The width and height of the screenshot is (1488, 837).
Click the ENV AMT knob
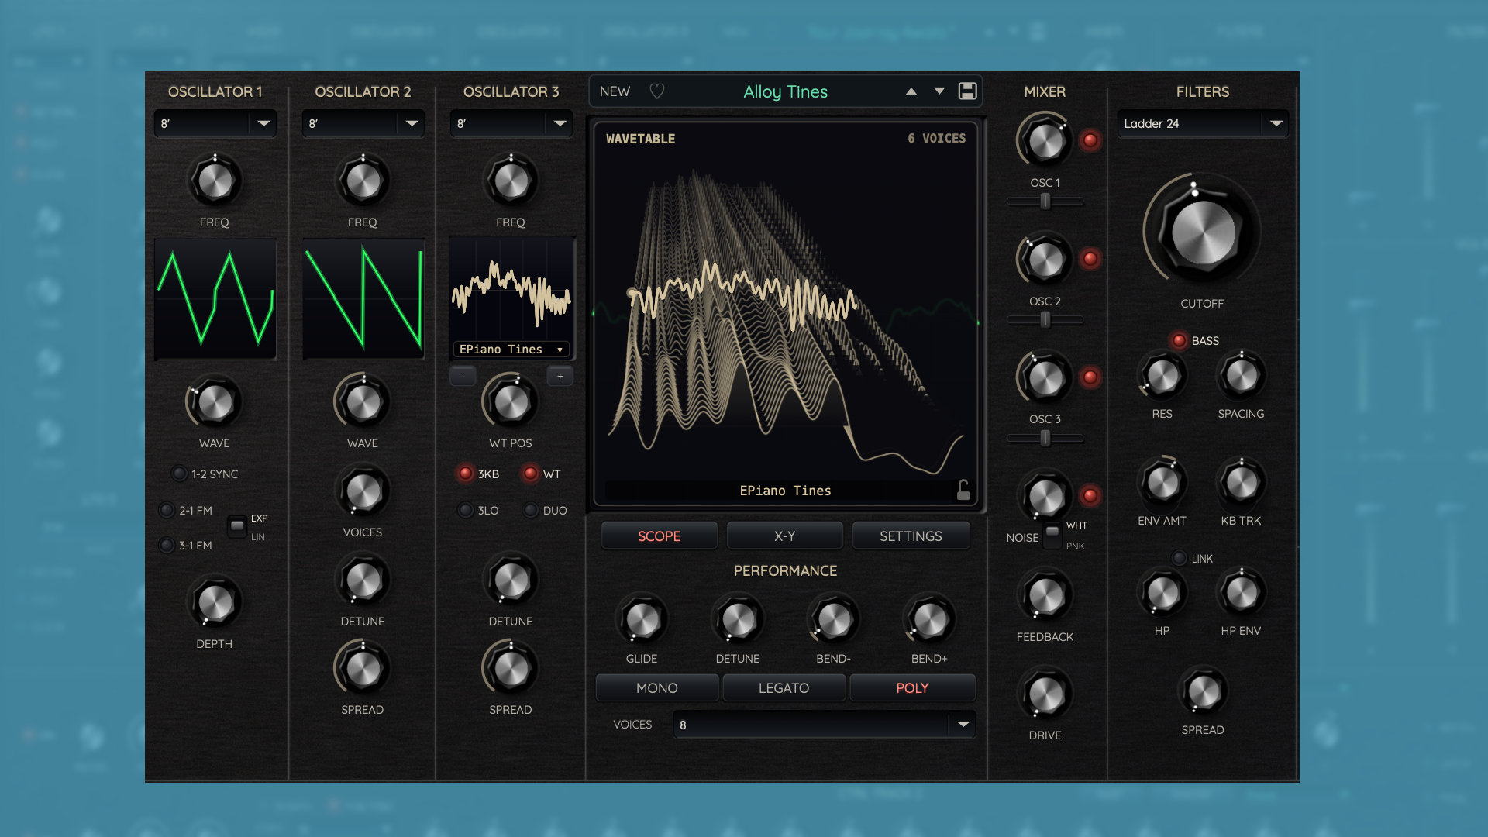click(x=1162, y=483)
